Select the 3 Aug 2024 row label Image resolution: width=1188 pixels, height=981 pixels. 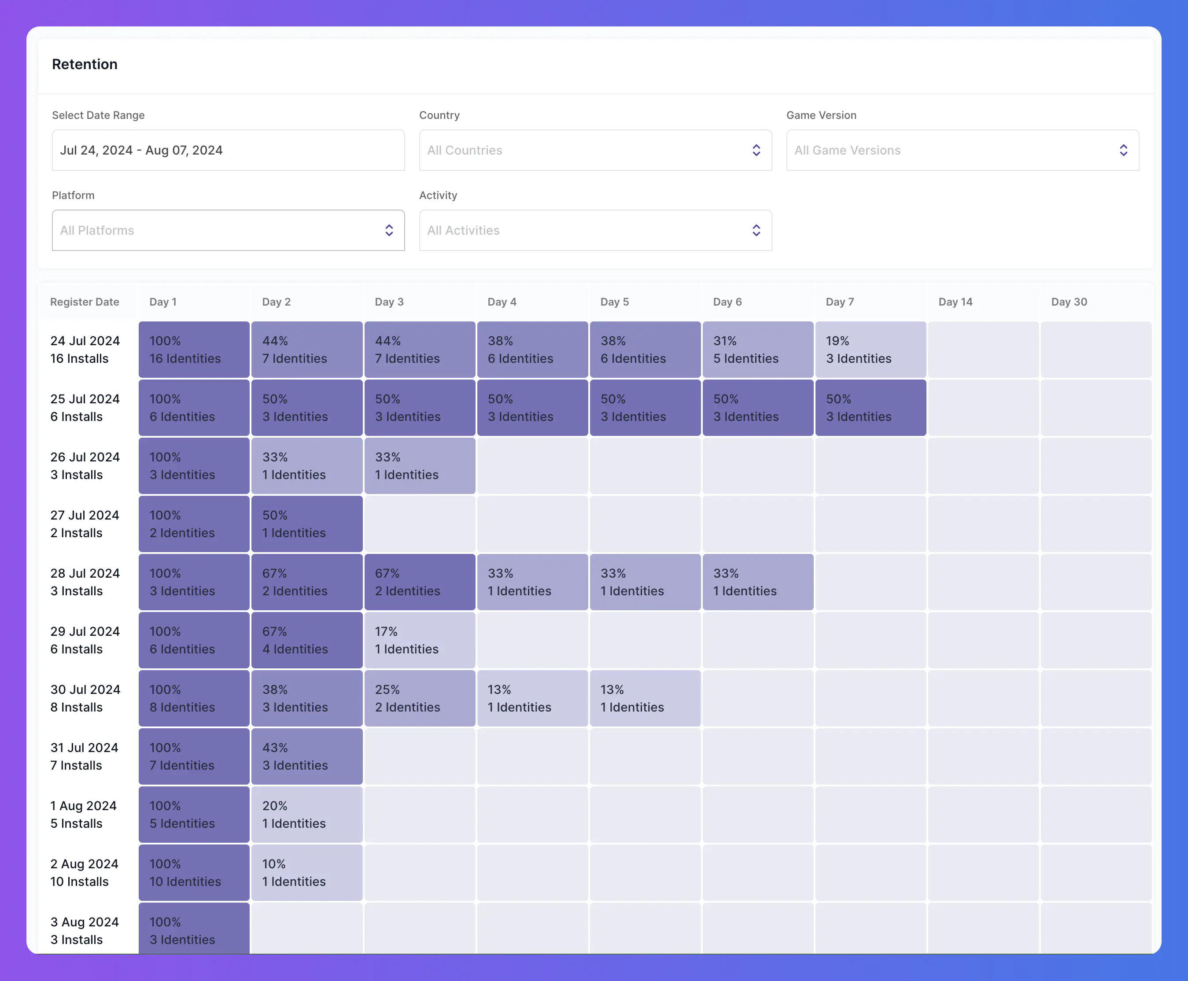(84, 931)
